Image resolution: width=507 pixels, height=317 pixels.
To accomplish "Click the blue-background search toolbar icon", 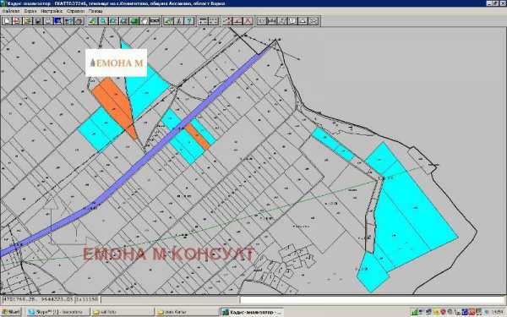I will (x=58, y=21).
